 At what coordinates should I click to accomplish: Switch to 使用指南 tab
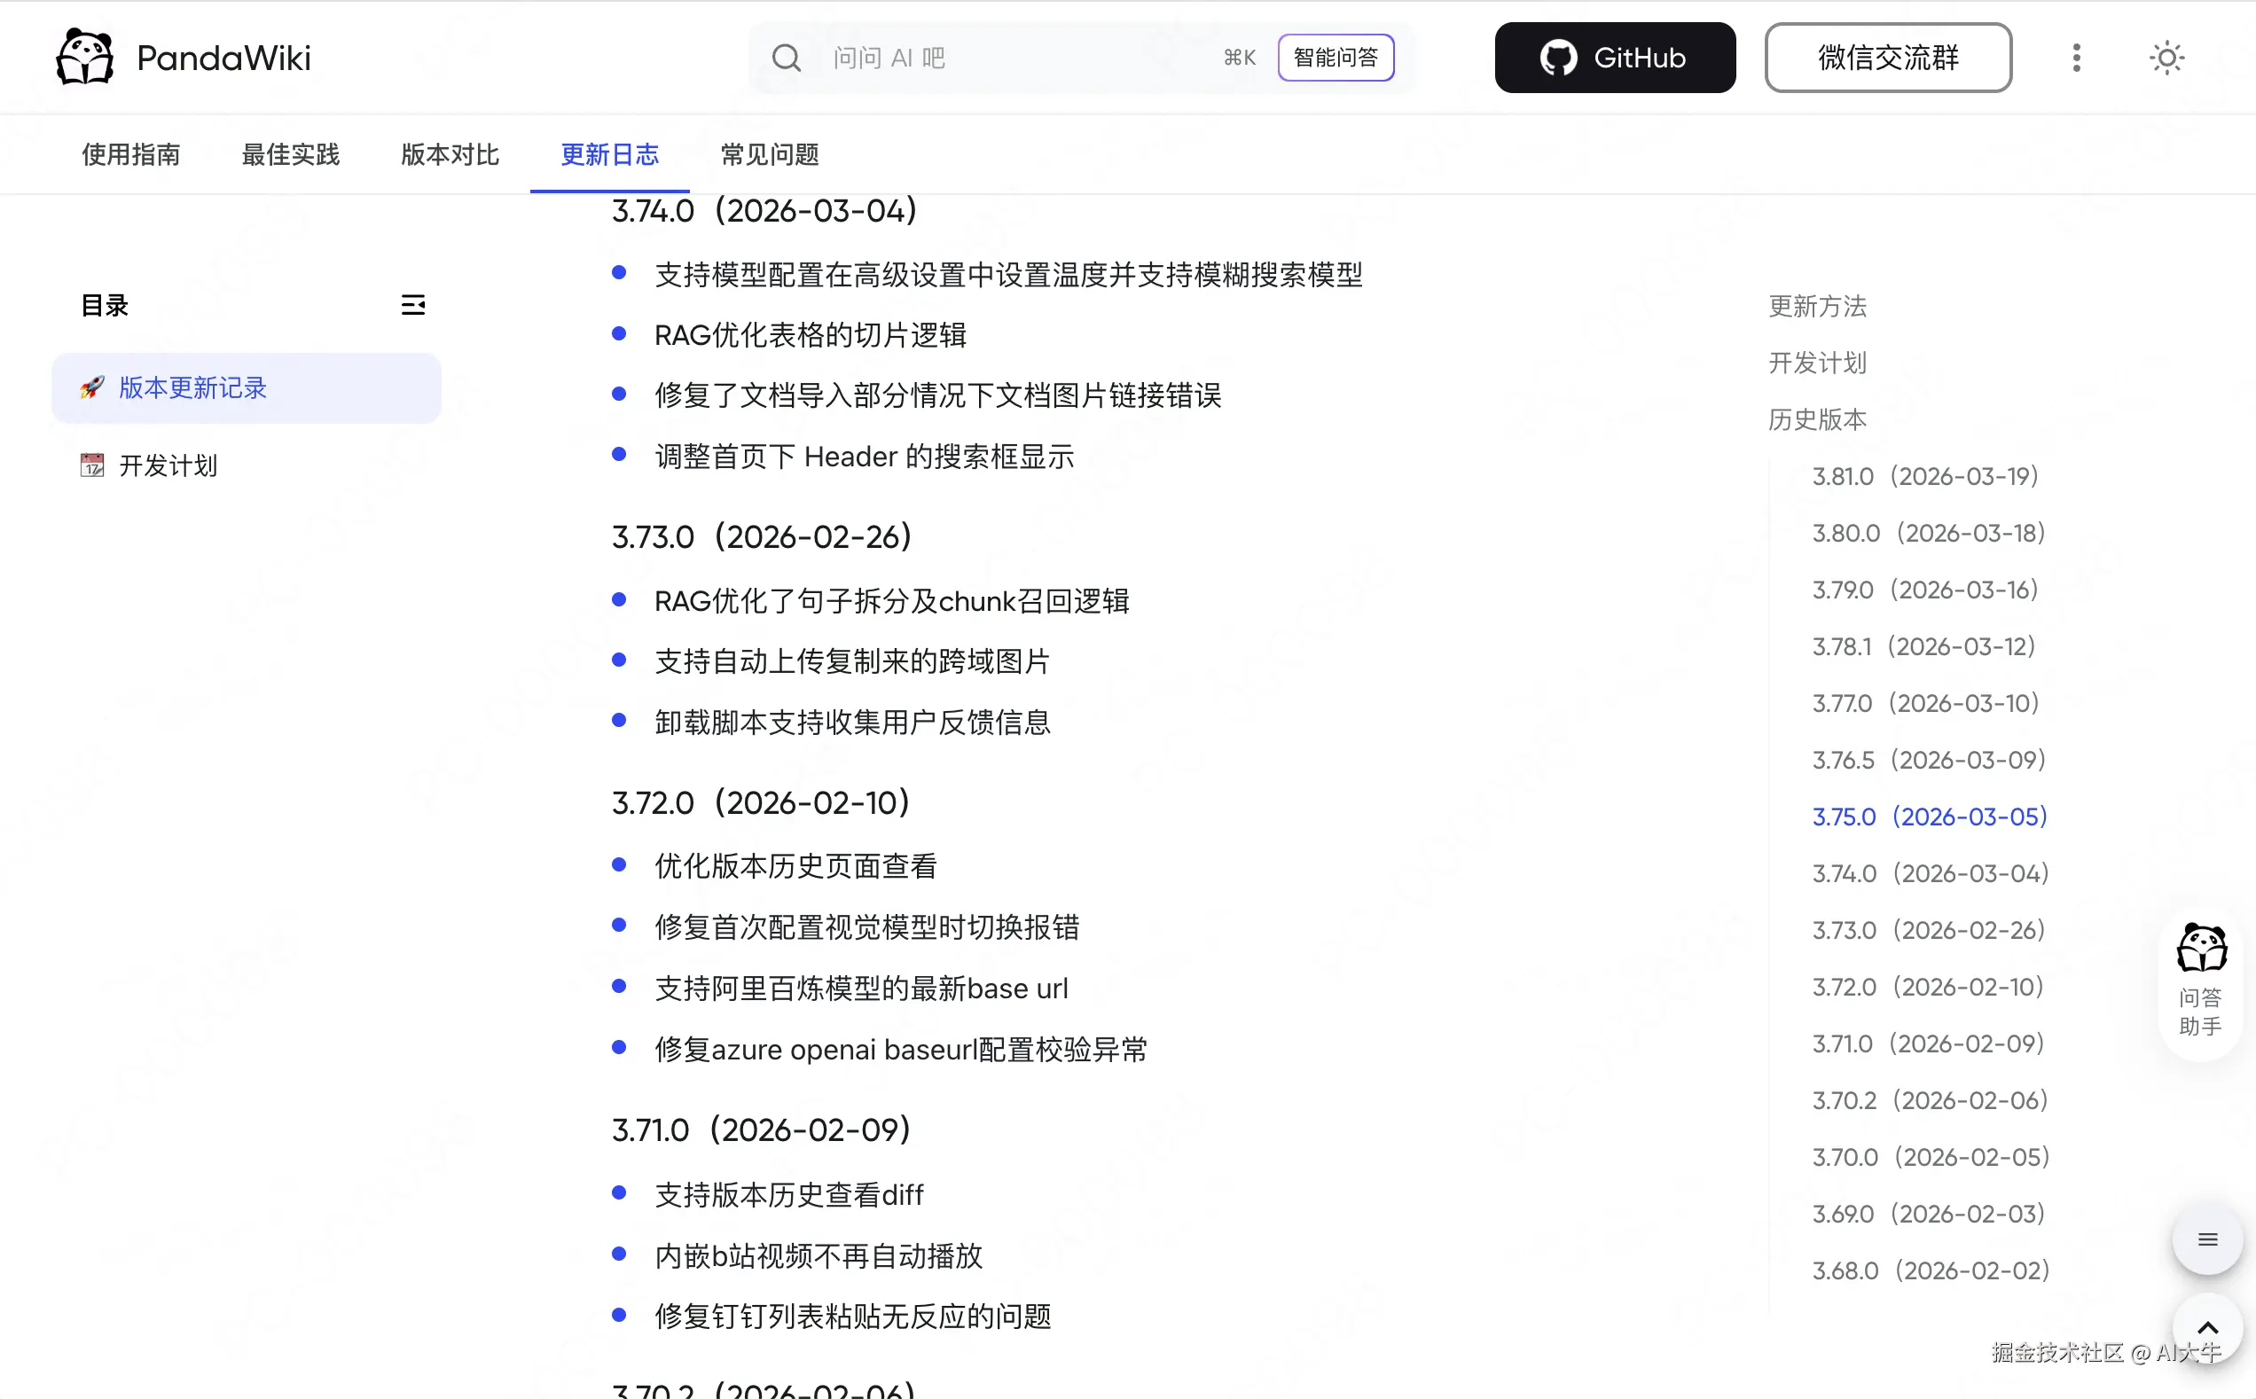click(130, 154)
